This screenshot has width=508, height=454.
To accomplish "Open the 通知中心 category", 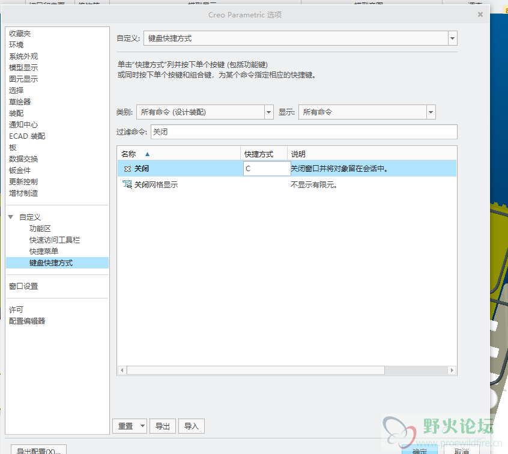I will (x=23, y=124).
